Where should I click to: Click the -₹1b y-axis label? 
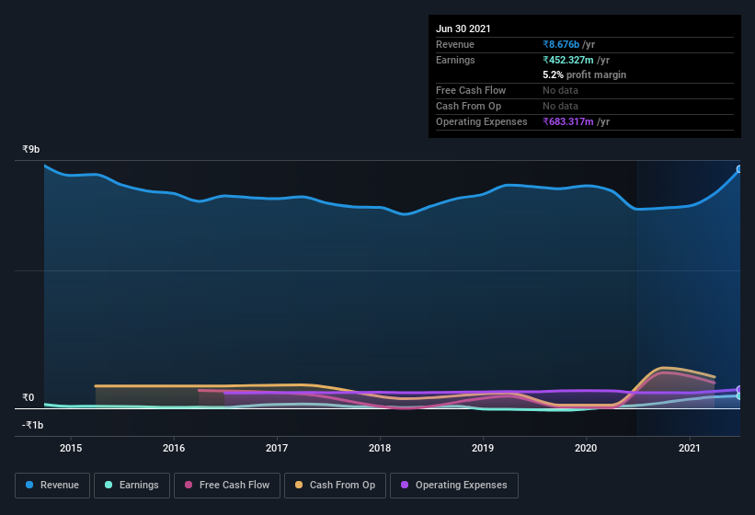click(33, 425)
